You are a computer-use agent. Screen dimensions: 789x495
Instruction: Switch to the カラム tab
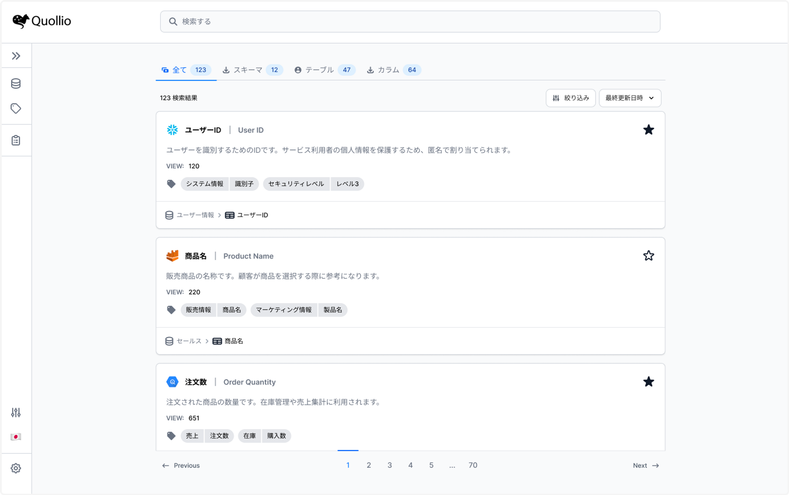click(x=394, y=70)
